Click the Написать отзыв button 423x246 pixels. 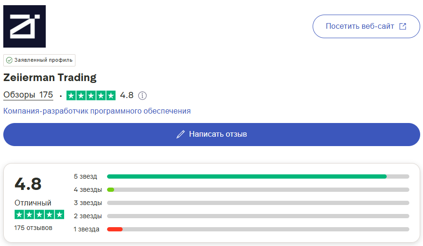[211, 134]
